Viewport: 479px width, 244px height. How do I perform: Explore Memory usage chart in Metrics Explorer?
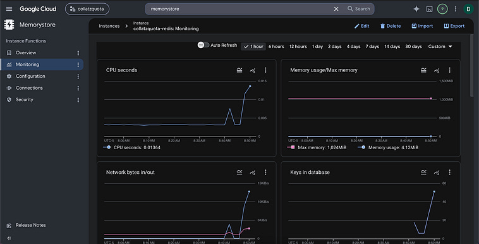click(437, 70)
